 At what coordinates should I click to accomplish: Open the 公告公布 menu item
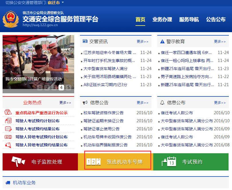[216, 20]
